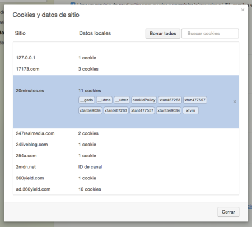Image resolution: width=252 pixels, height=227 pixels.
Task: Select the xtan467263 cookie chip
Action: coord(170,100)
